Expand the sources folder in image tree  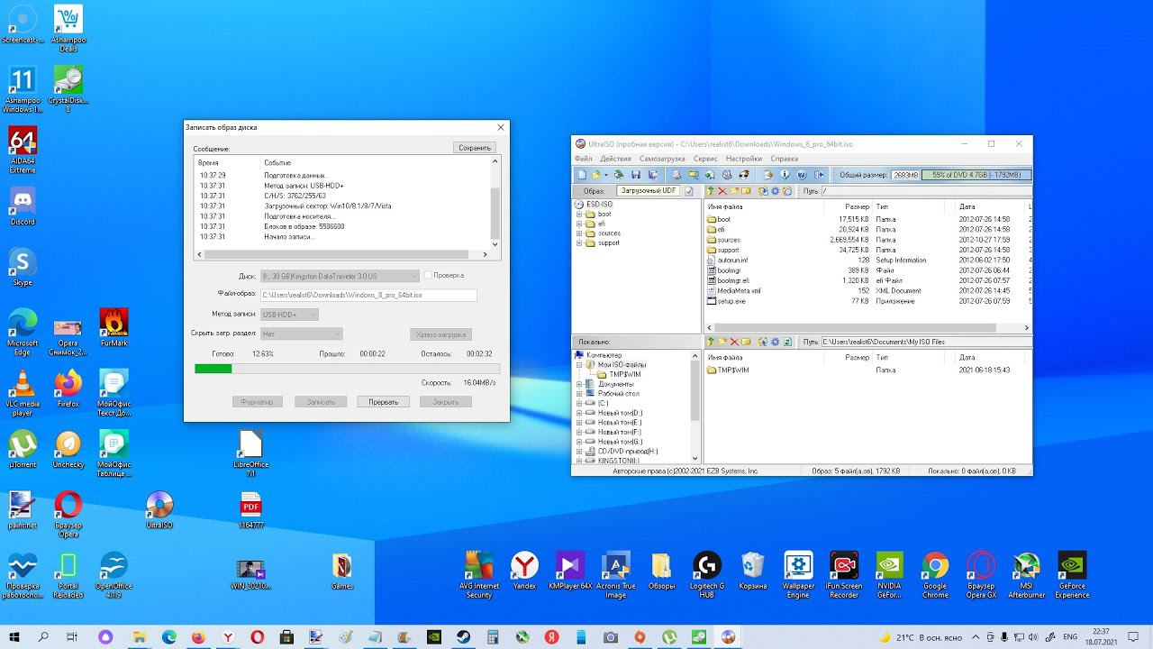579,233
